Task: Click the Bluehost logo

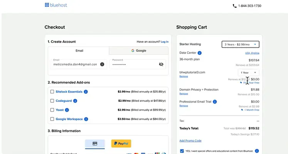Action: tap(56, 5)
